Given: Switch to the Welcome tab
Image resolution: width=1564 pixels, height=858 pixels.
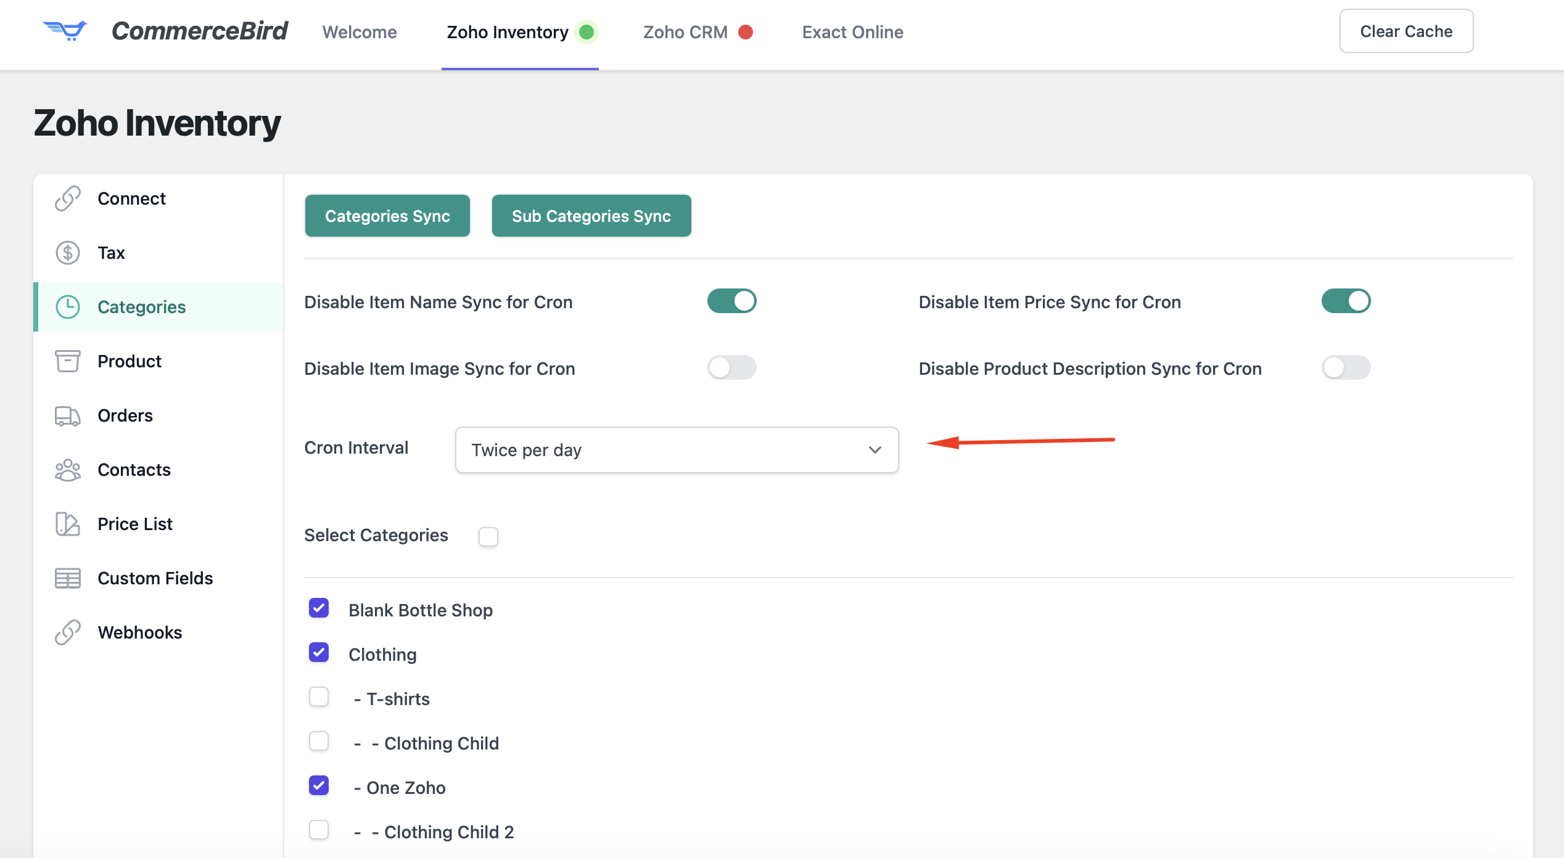Looking at the screenshot, I should pos(360,32).
